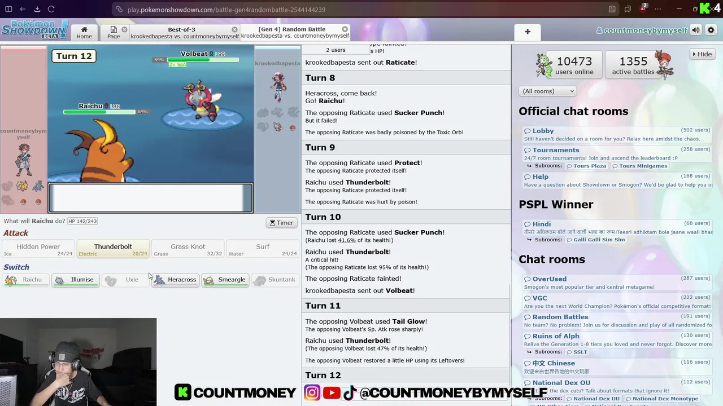This screenshot has width=723, height=406.
Task: Click Volbeat HP bar
Action: click(203, 59)
